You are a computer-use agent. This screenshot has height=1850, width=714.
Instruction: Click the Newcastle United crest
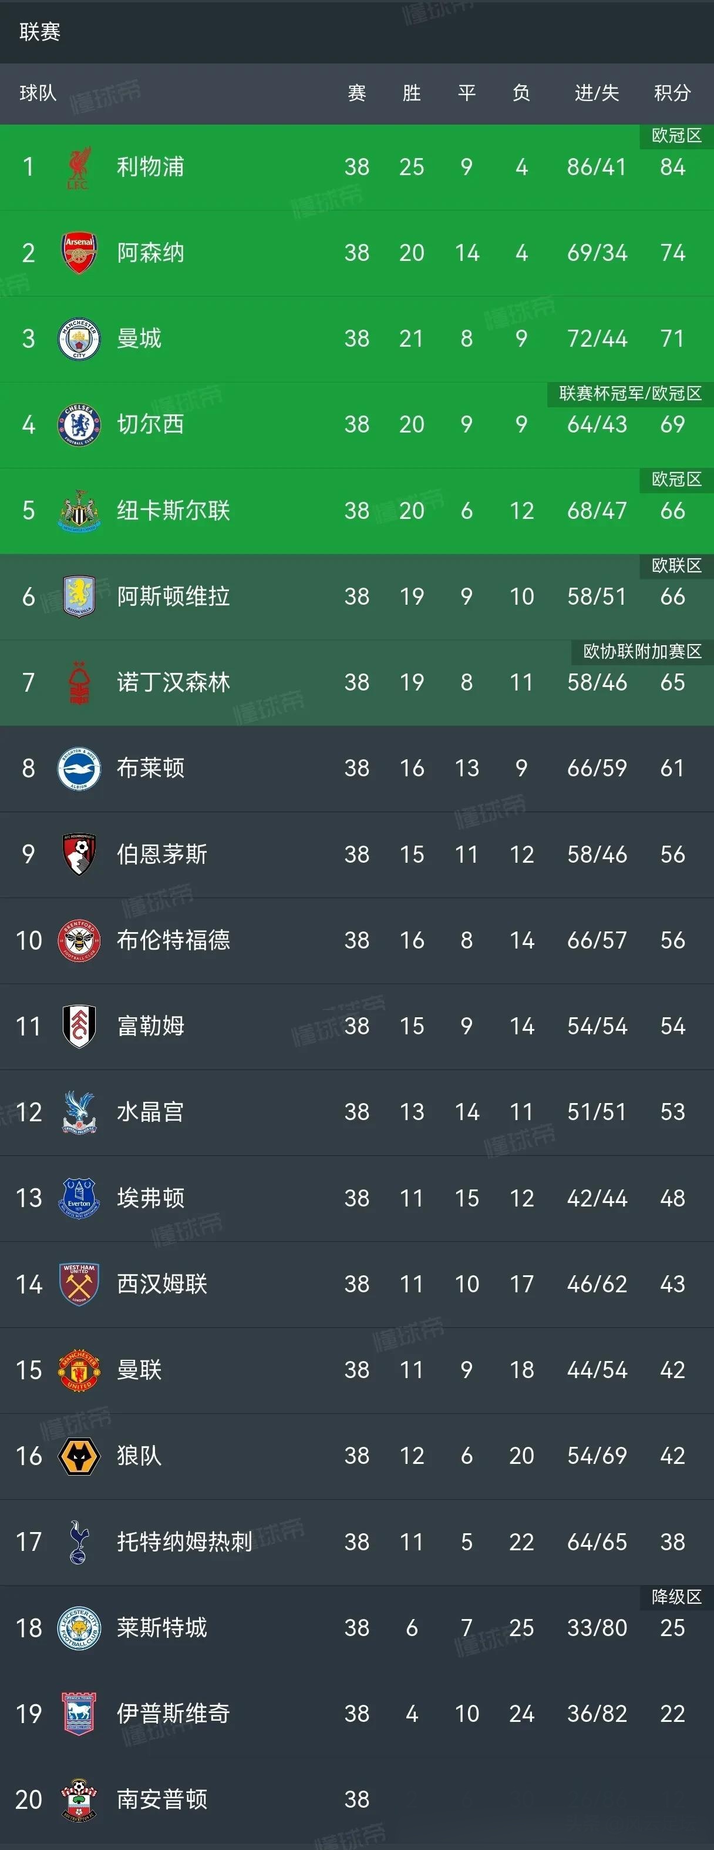point(79,511)
